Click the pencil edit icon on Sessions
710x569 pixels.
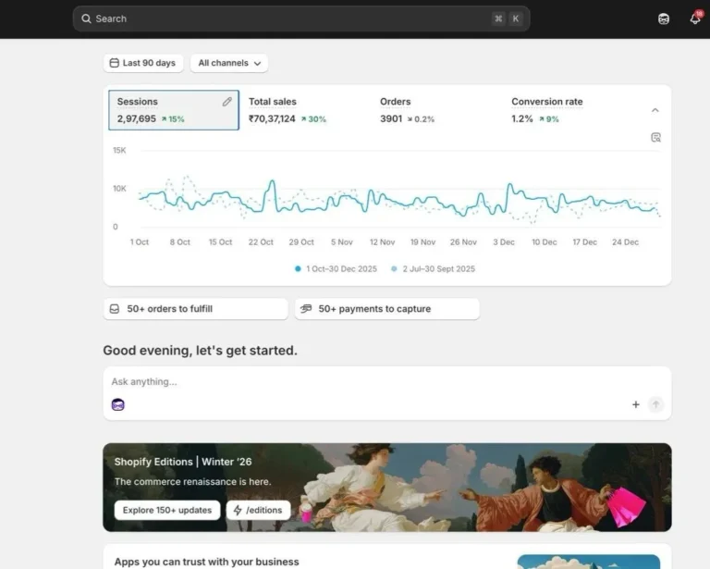227,102
